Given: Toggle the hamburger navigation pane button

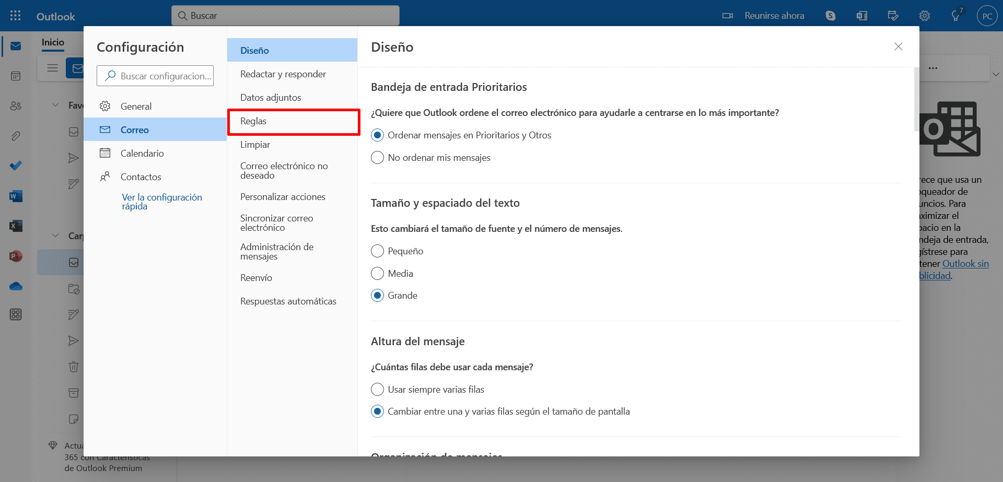Looking at the screenshot, I should click(52, 68).
